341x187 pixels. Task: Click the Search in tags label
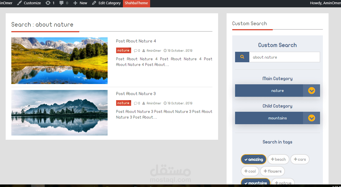tap(277, 142)
